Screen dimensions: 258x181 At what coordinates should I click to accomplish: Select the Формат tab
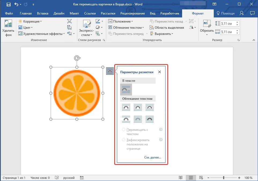tap(198, 13)
